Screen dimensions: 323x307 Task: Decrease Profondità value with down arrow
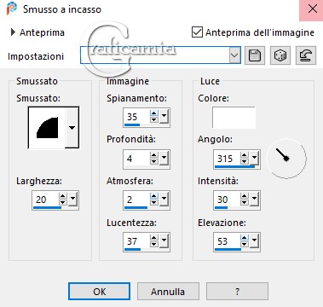point(154,161)
